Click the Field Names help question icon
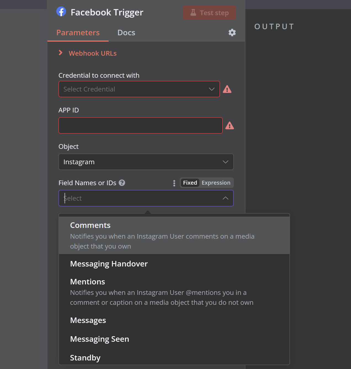The width and height of the screenshot is (351, 369). point(122,183)
